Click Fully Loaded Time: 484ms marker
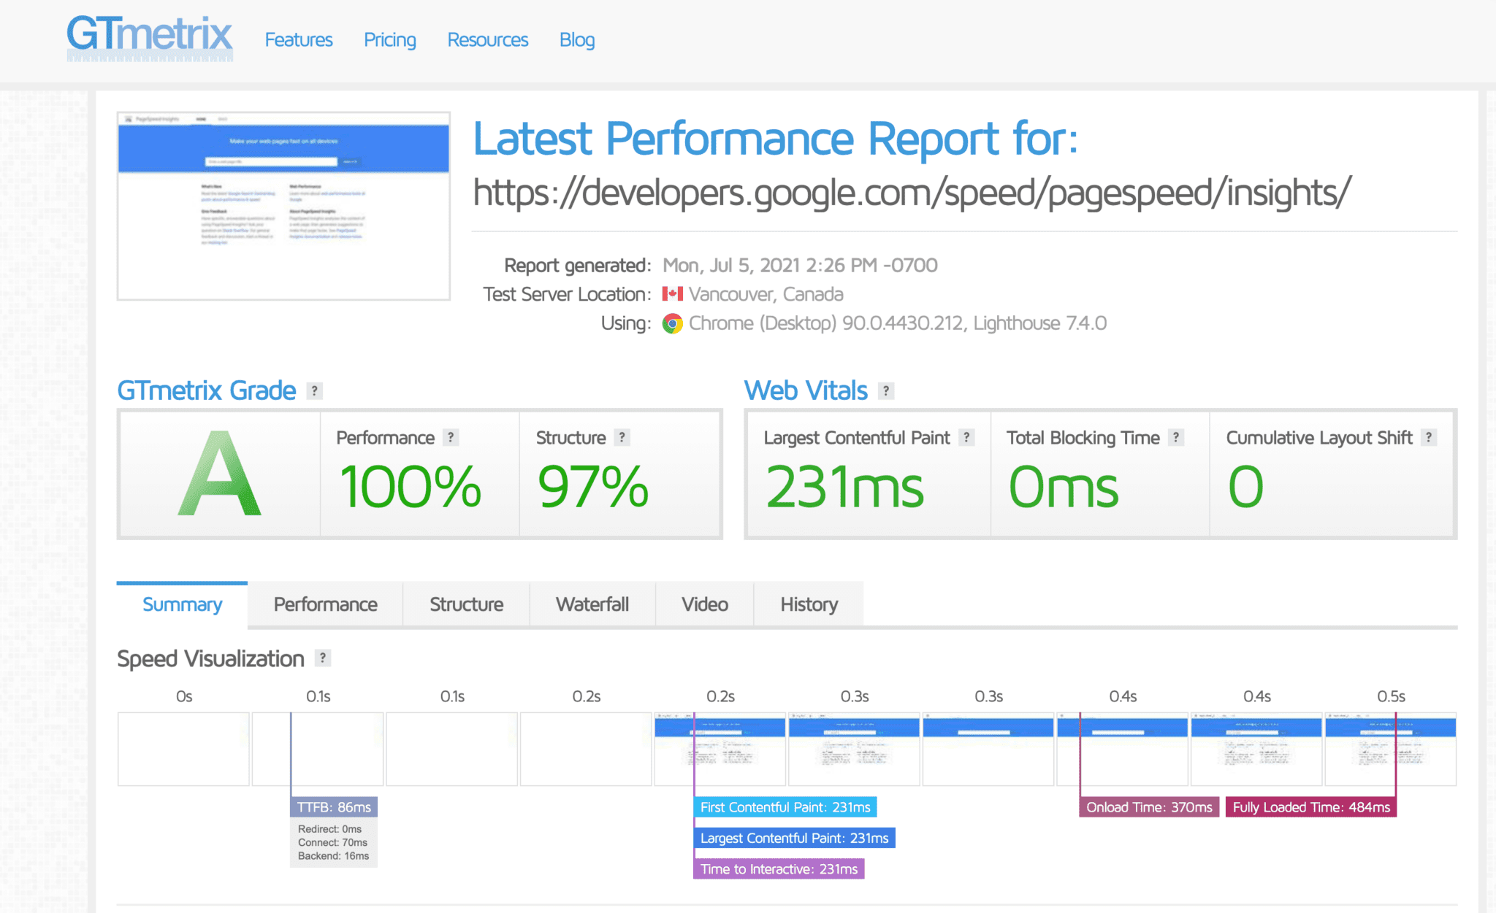Image resolution: width=1496 pixels, height=913 pixels. (1311, 807)
